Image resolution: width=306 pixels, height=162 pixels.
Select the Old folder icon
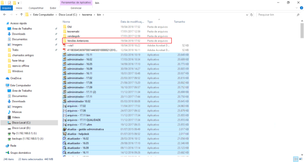[x=65, y=27]
